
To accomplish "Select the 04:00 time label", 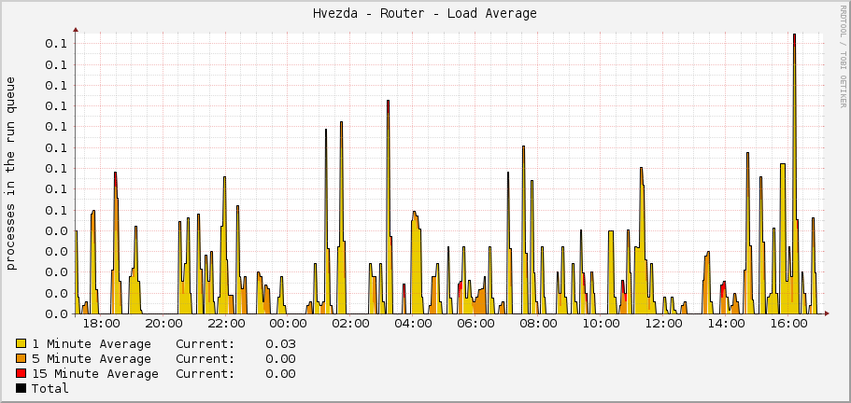I will coord(414,325).
